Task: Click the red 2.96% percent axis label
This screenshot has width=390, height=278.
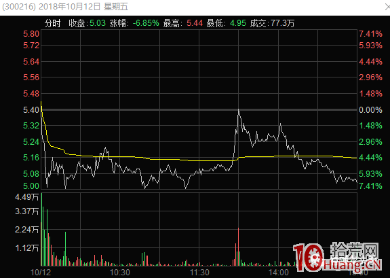Action: coord(370,77)
